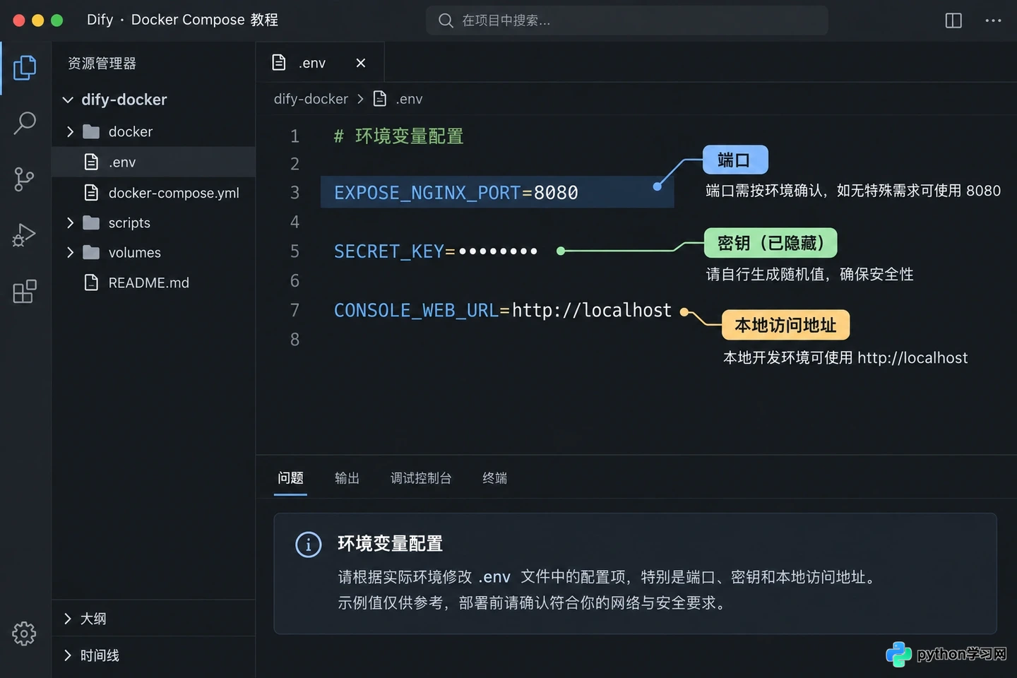Open the Explorer files icon in activity bar
Viewport: 1017px width, 678px height.
click(25, 68)
